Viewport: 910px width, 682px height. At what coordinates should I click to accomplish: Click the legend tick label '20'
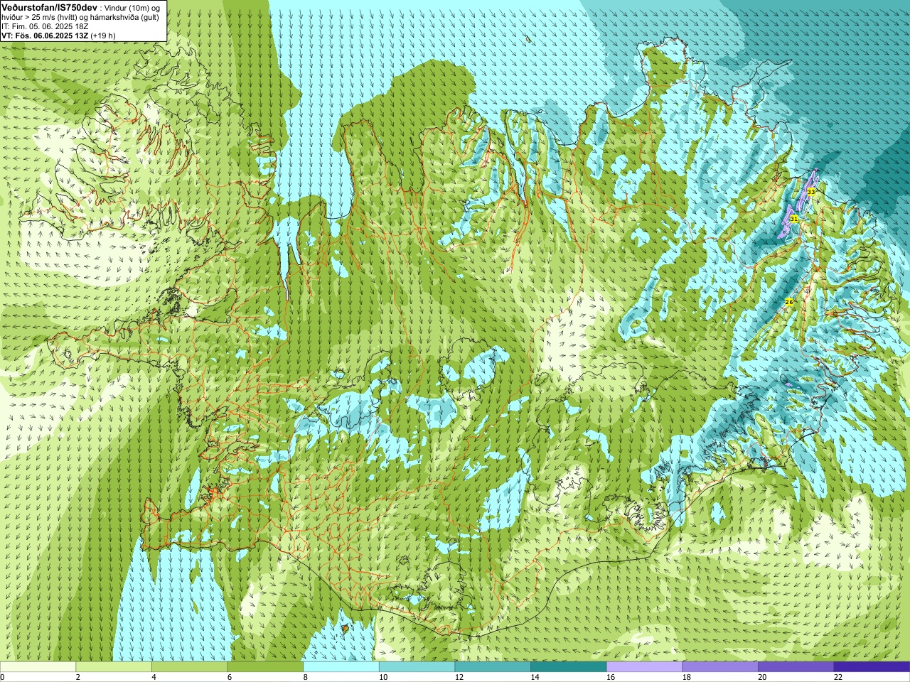tap(762, 677)
